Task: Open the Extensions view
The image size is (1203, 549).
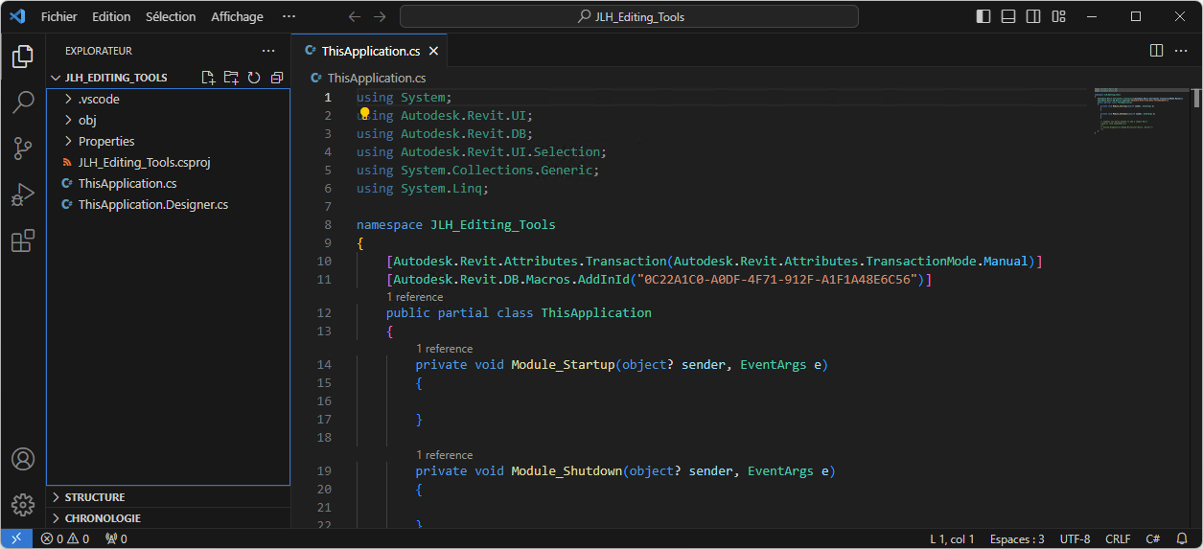Action: (23, 240)
